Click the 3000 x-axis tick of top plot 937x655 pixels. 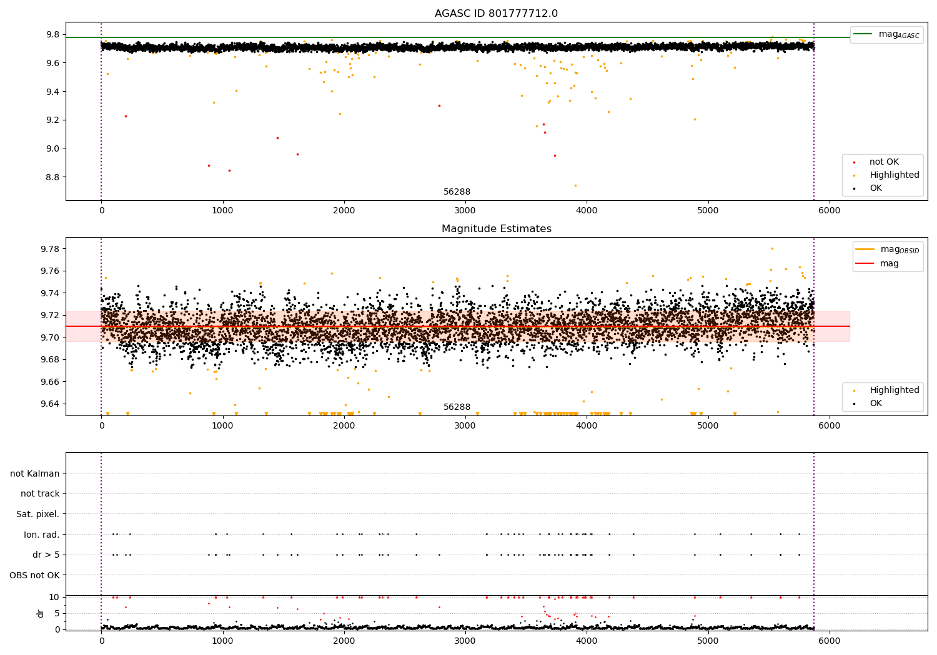tap(465, 211)
